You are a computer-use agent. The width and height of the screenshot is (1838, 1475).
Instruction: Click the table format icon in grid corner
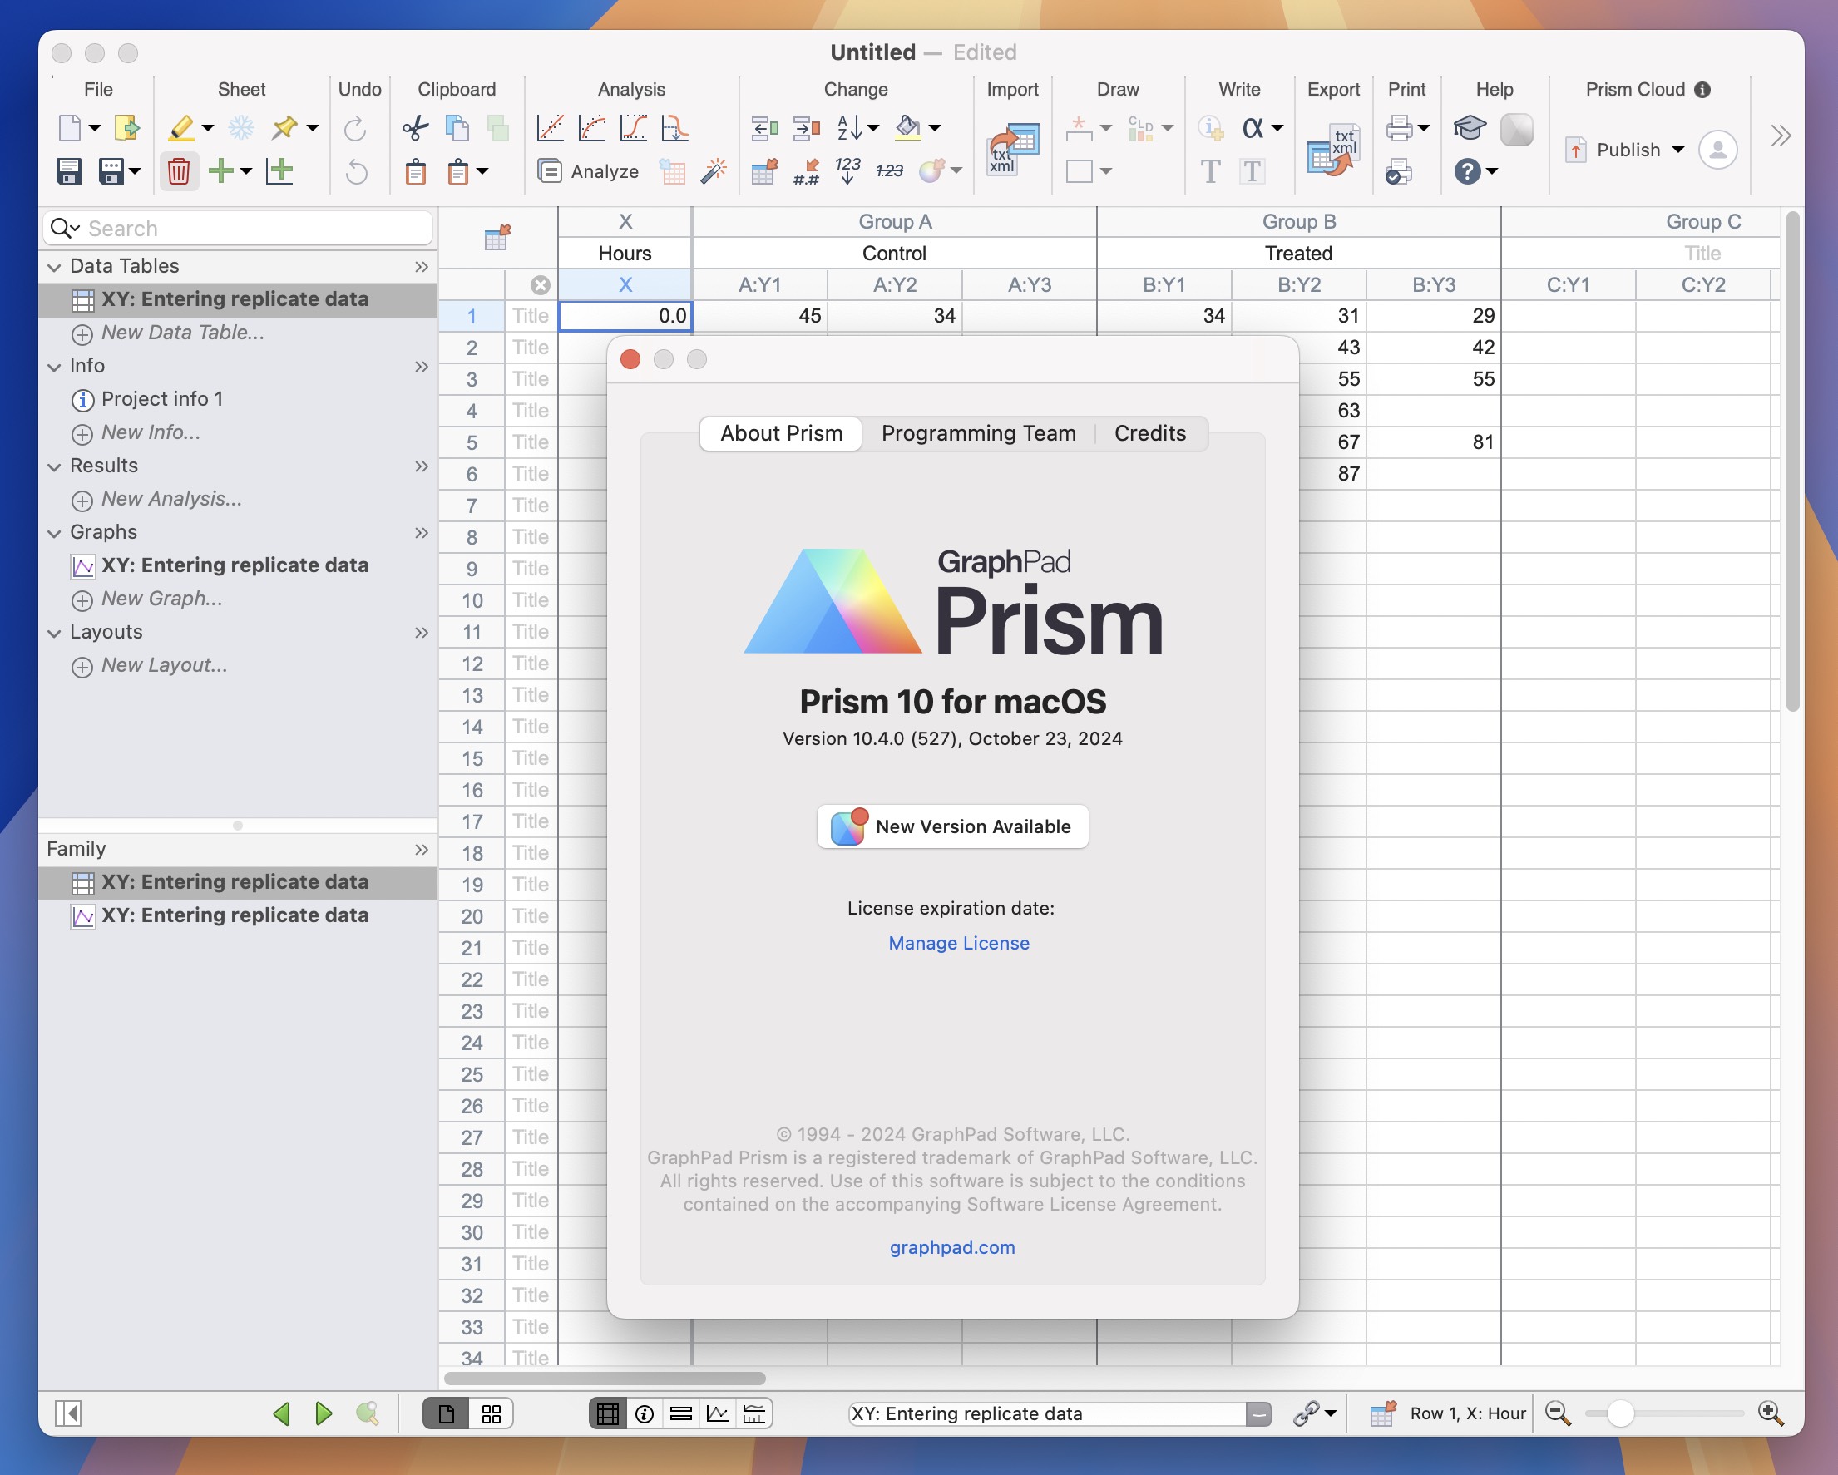pos(497,238)
